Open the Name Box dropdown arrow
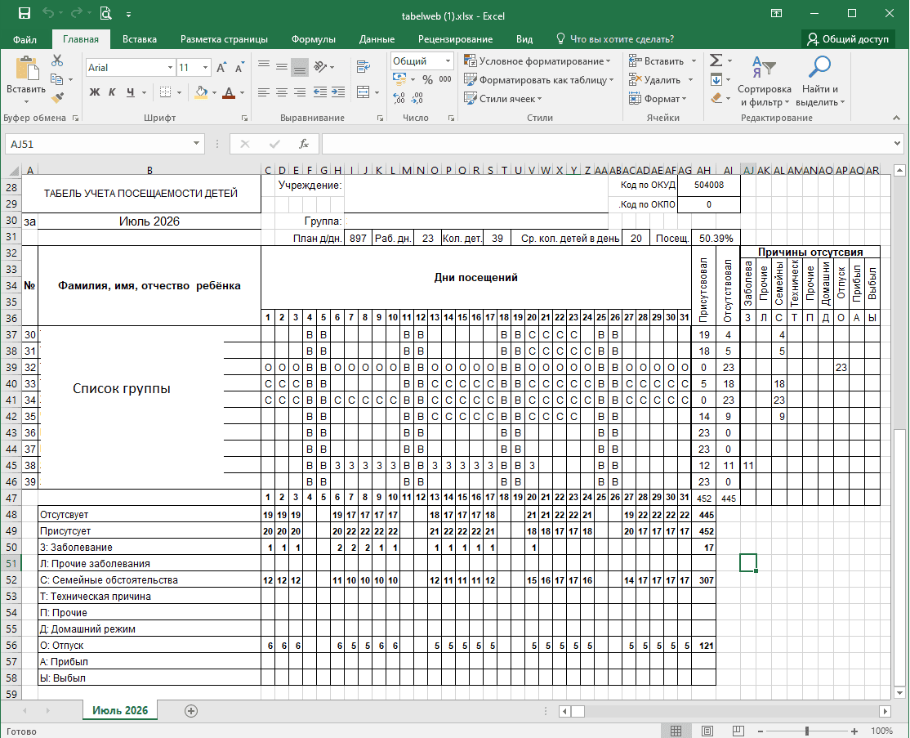910x738 pixels. (196, 143)
